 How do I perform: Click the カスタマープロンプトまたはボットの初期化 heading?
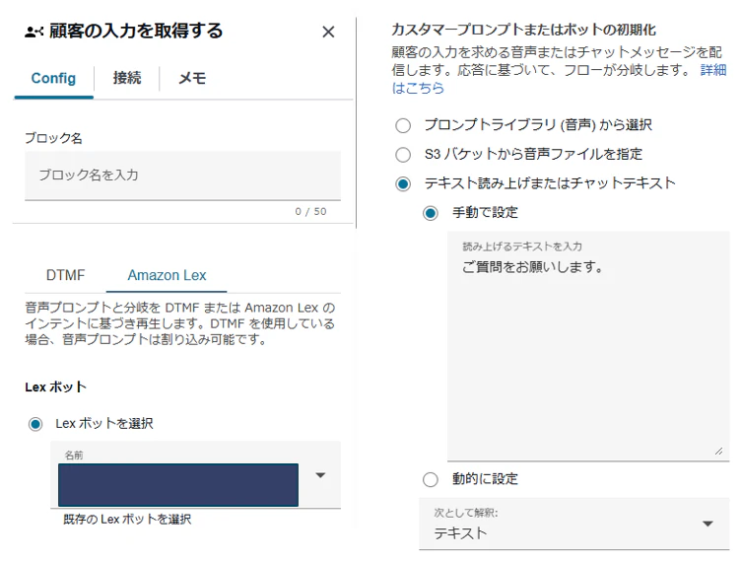pyautogui.click(x=523, y=30)
